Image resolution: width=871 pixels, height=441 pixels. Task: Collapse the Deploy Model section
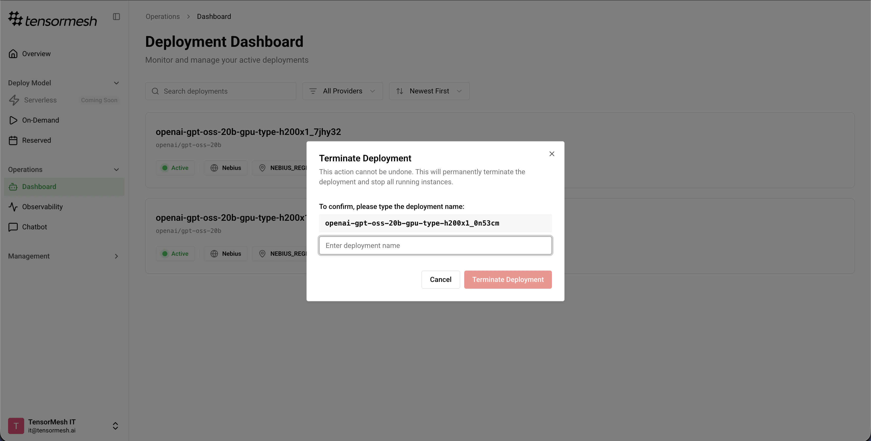pos(116,83)
